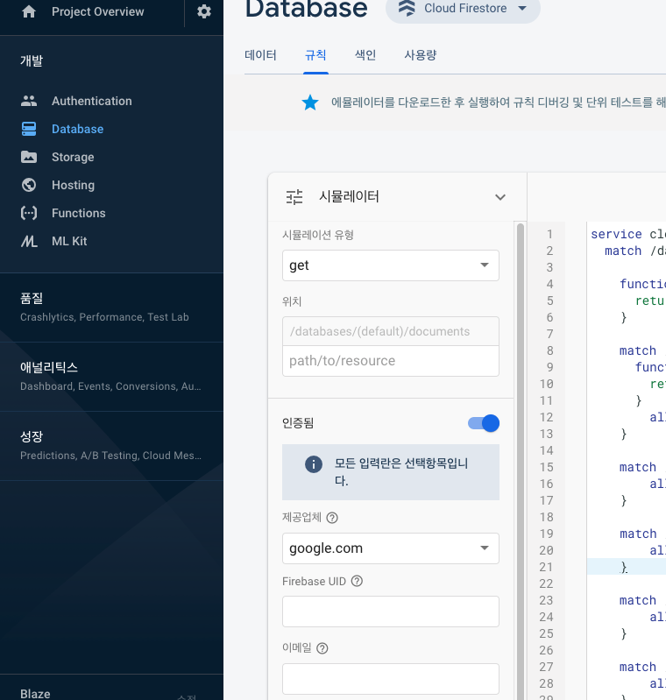Click the Storage folder icon

point(29,157)
